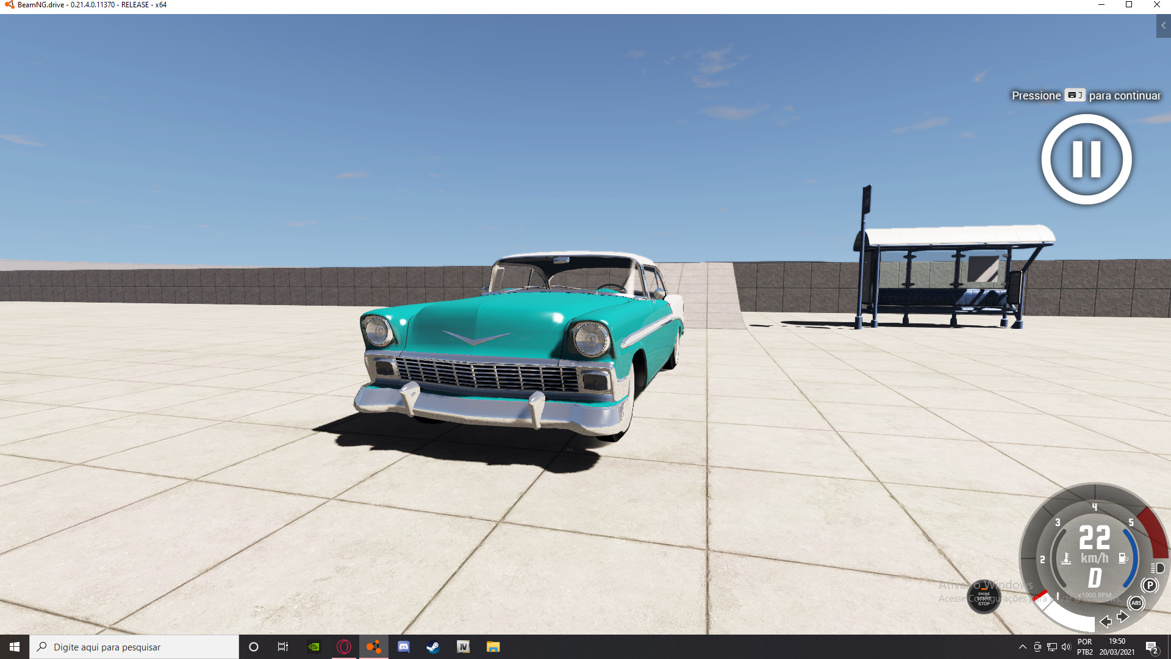The width and height of the screenshot is (1171, 659).
Task: Show hidden system tray icons
Action: pyautogui.click(x=1022, y=647)
